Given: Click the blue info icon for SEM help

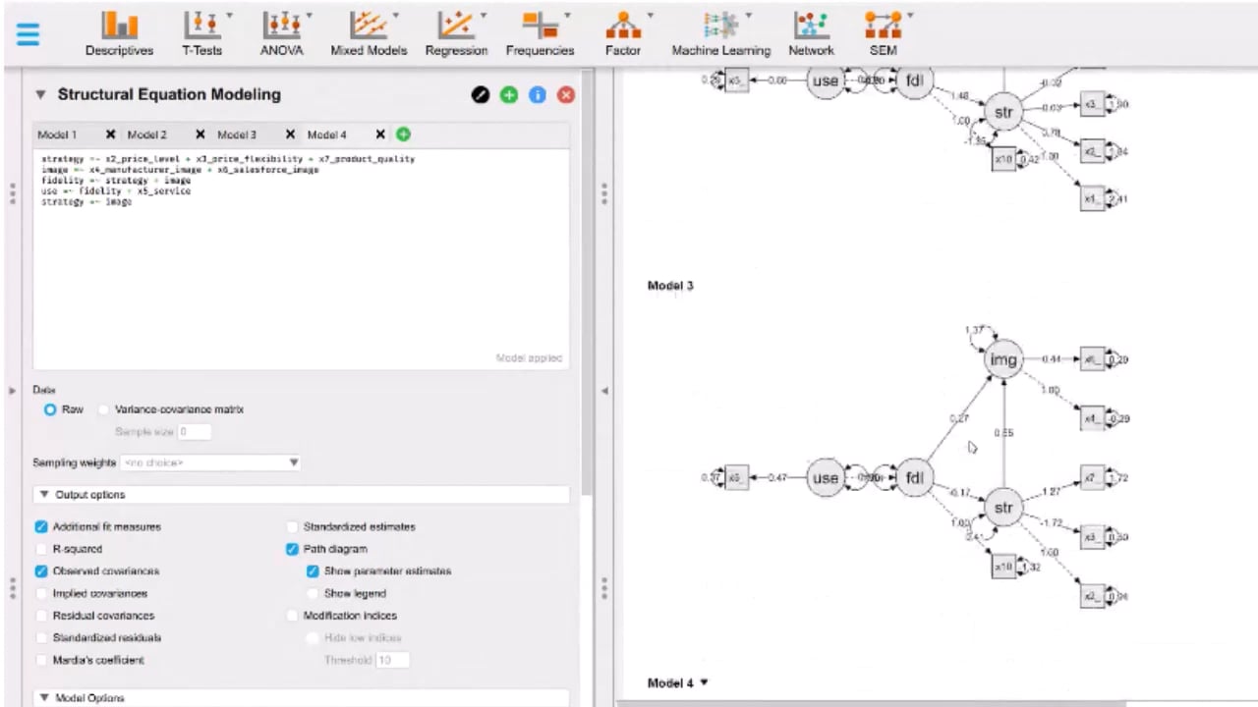Looking at the screenshot, I should tap(537, 95).
